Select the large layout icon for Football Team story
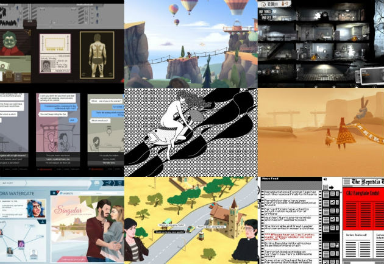This screenshot has width=384, height=264. [x=326, y=194]
